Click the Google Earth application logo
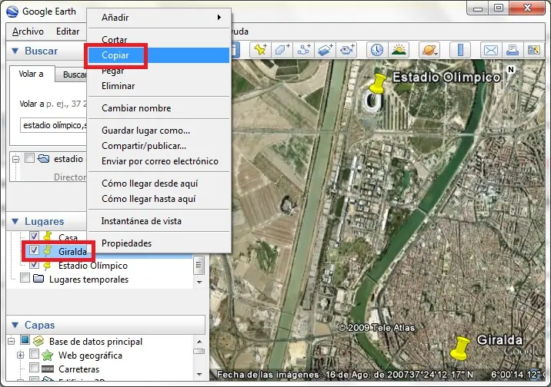 click(12, 12)
